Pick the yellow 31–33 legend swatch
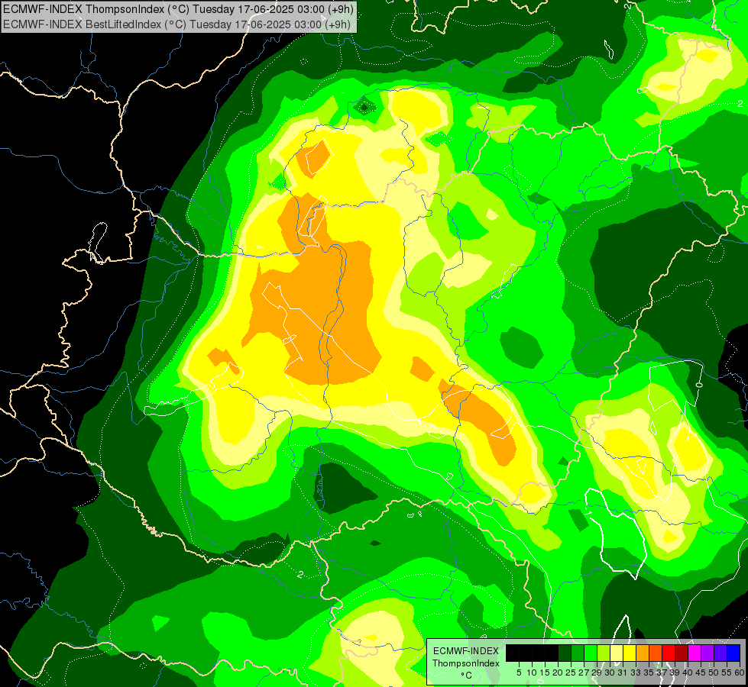The width and height of the screenshot is (748, 687). 630,653
